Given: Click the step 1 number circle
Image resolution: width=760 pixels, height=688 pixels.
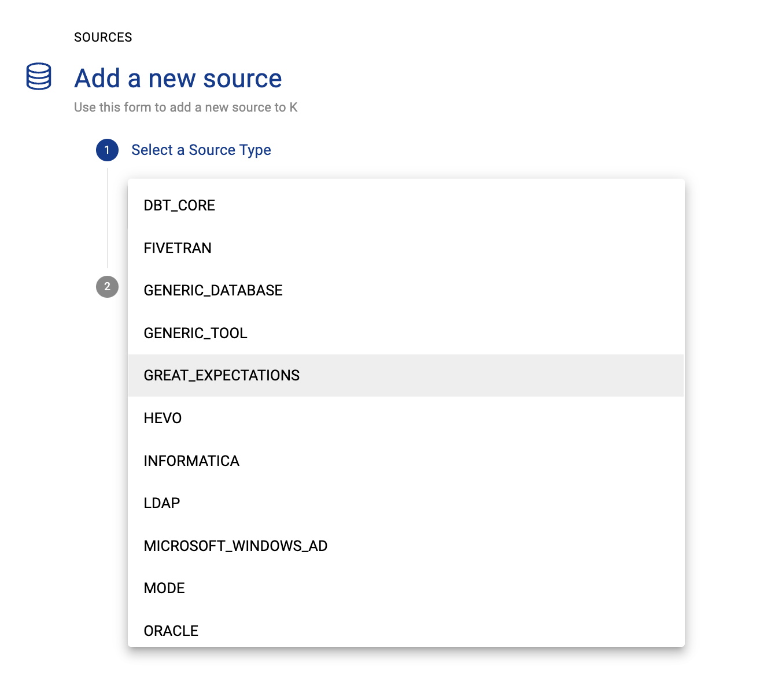Looking at the screenshot, I should pos(107,150).
